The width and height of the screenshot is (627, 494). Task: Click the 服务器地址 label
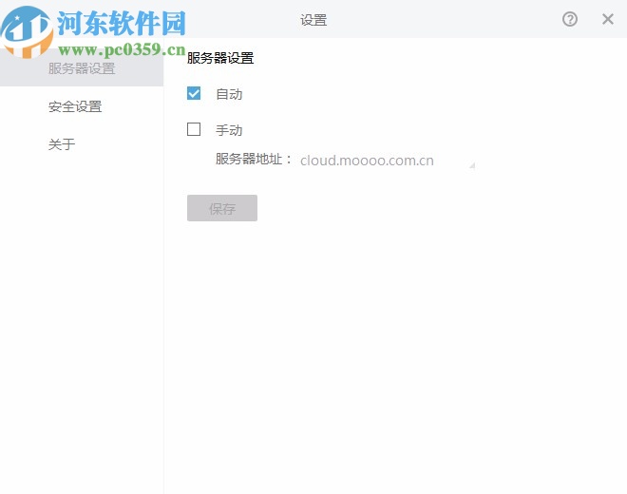coord(254,160)
